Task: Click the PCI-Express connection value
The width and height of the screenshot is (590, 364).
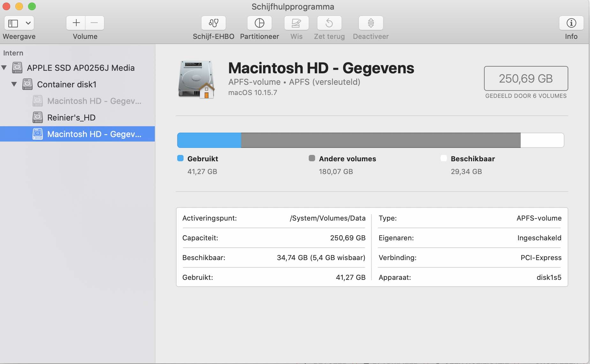Action: coord(541,258)
